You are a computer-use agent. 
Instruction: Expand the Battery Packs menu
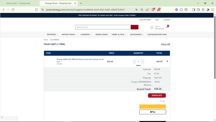pos(69,35)
